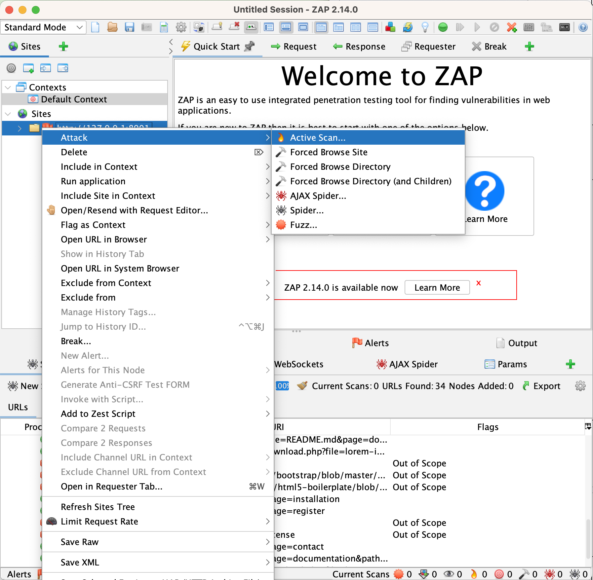Expand the http://127.0.0.1:8001 site node
Viewport: 593px width, 580px height.
point(20,128)
